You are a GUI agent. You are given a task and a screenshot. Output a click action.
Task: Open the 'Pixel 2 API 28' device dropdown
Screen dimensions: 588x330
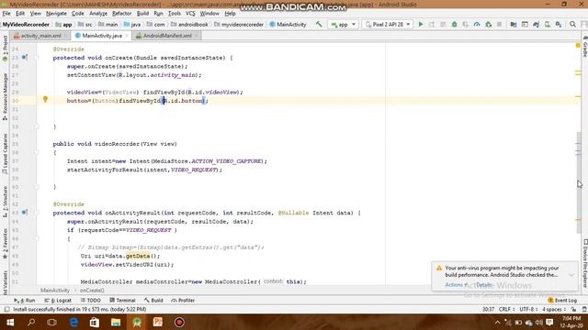[387, 25]
